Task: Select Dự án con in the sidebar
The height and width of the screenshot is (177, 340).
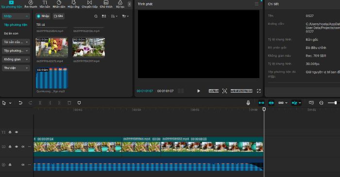Action: [x=11, y=33]
